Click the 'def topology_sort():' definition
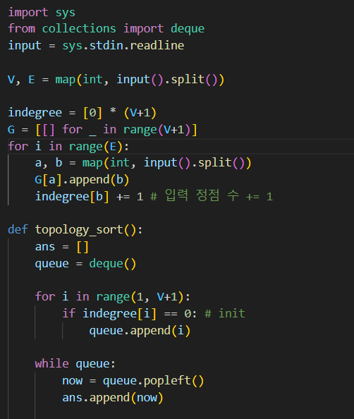354x419 pixels. click(x=75, y=229)
